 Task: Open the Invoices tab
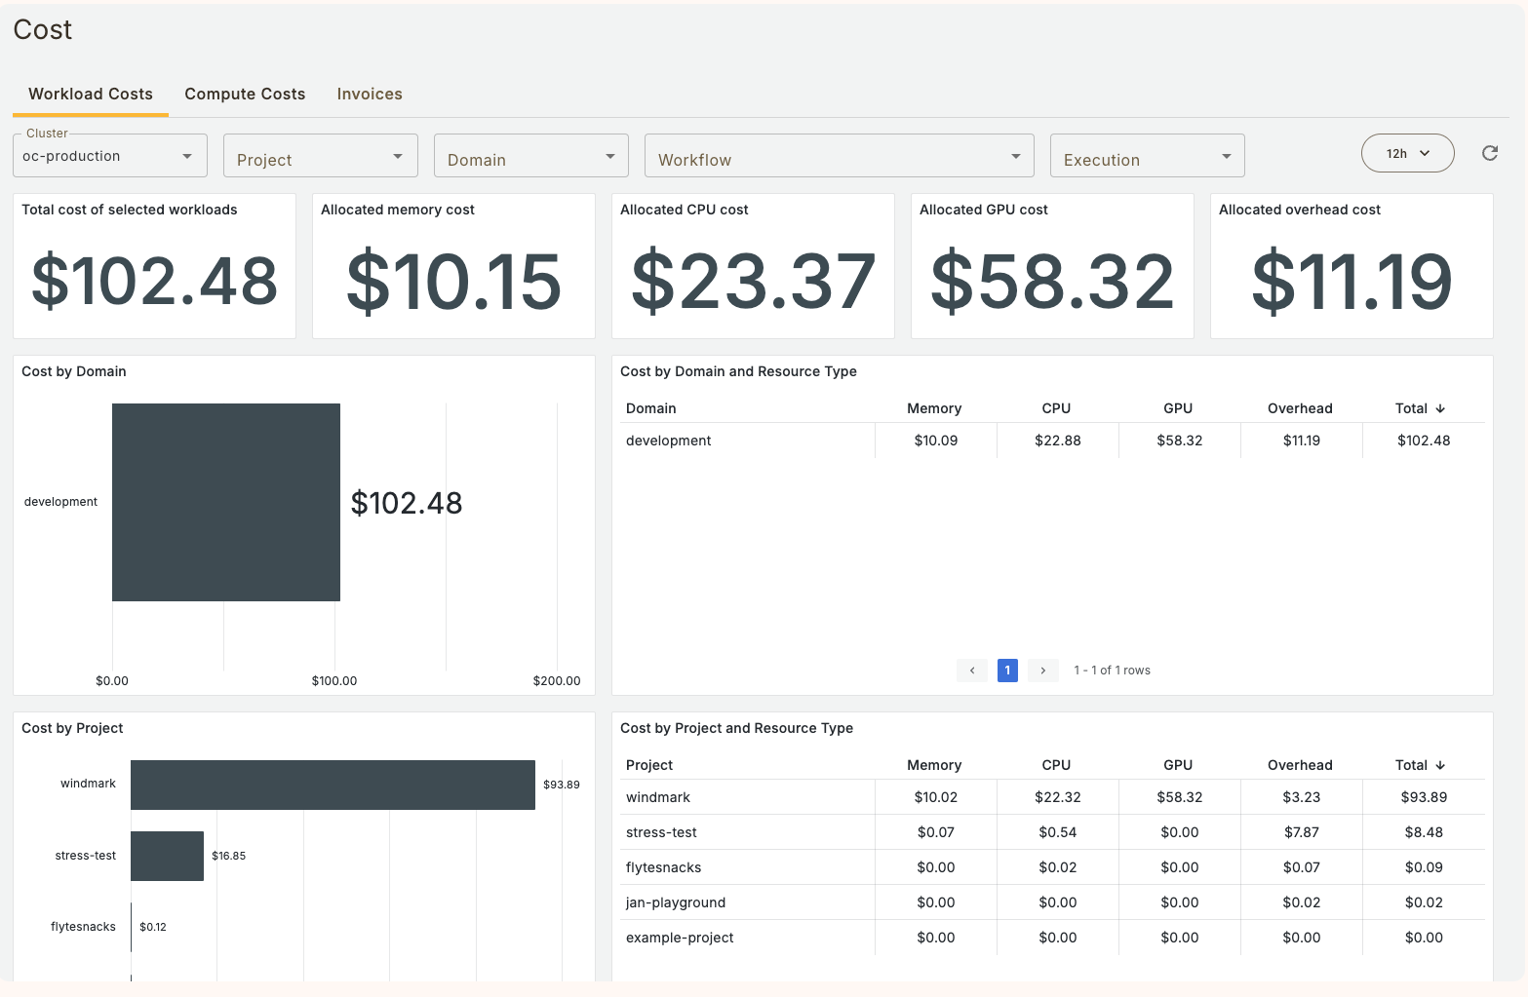370,94
